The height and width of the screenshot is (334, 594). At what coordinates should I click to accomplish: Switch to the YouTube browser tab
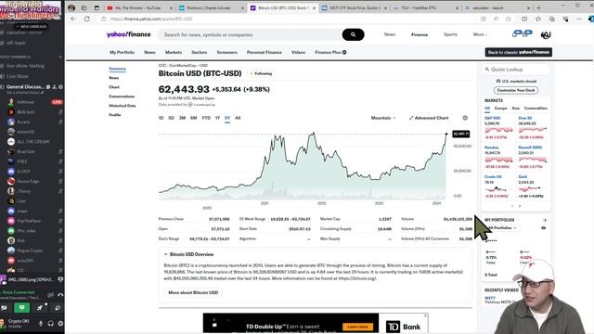[138, 7]
